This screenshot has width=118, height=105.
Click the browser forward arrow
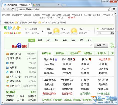[x=8, y=9]
